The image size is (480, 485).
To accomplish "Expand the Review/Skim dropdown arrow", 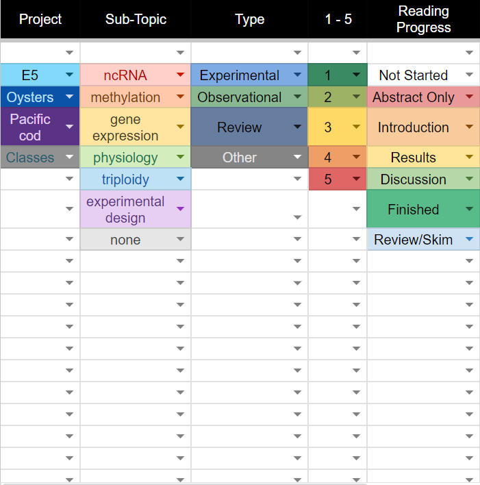I will click(469, 240).
